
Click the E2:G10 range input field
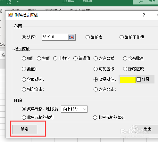(55, 37)
